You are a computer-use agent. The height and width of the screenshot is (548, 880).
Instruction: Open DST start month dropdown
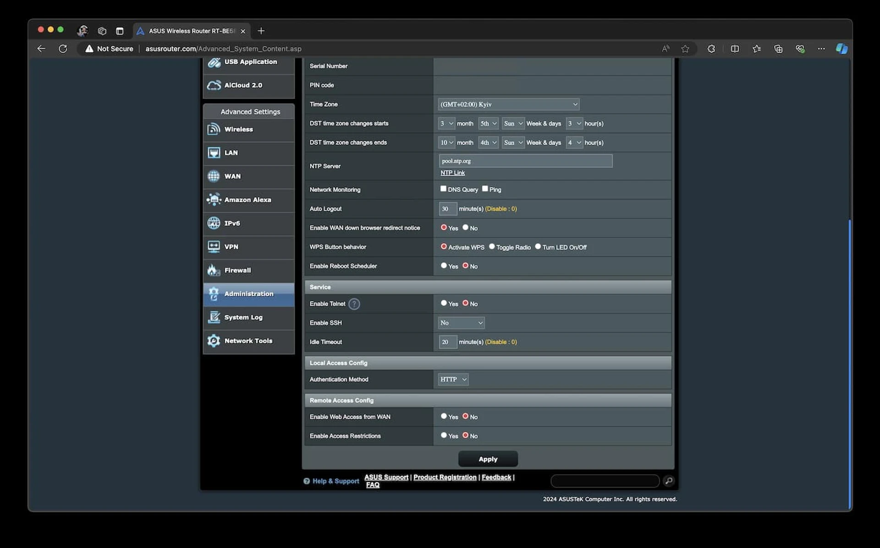click(446, 124)
